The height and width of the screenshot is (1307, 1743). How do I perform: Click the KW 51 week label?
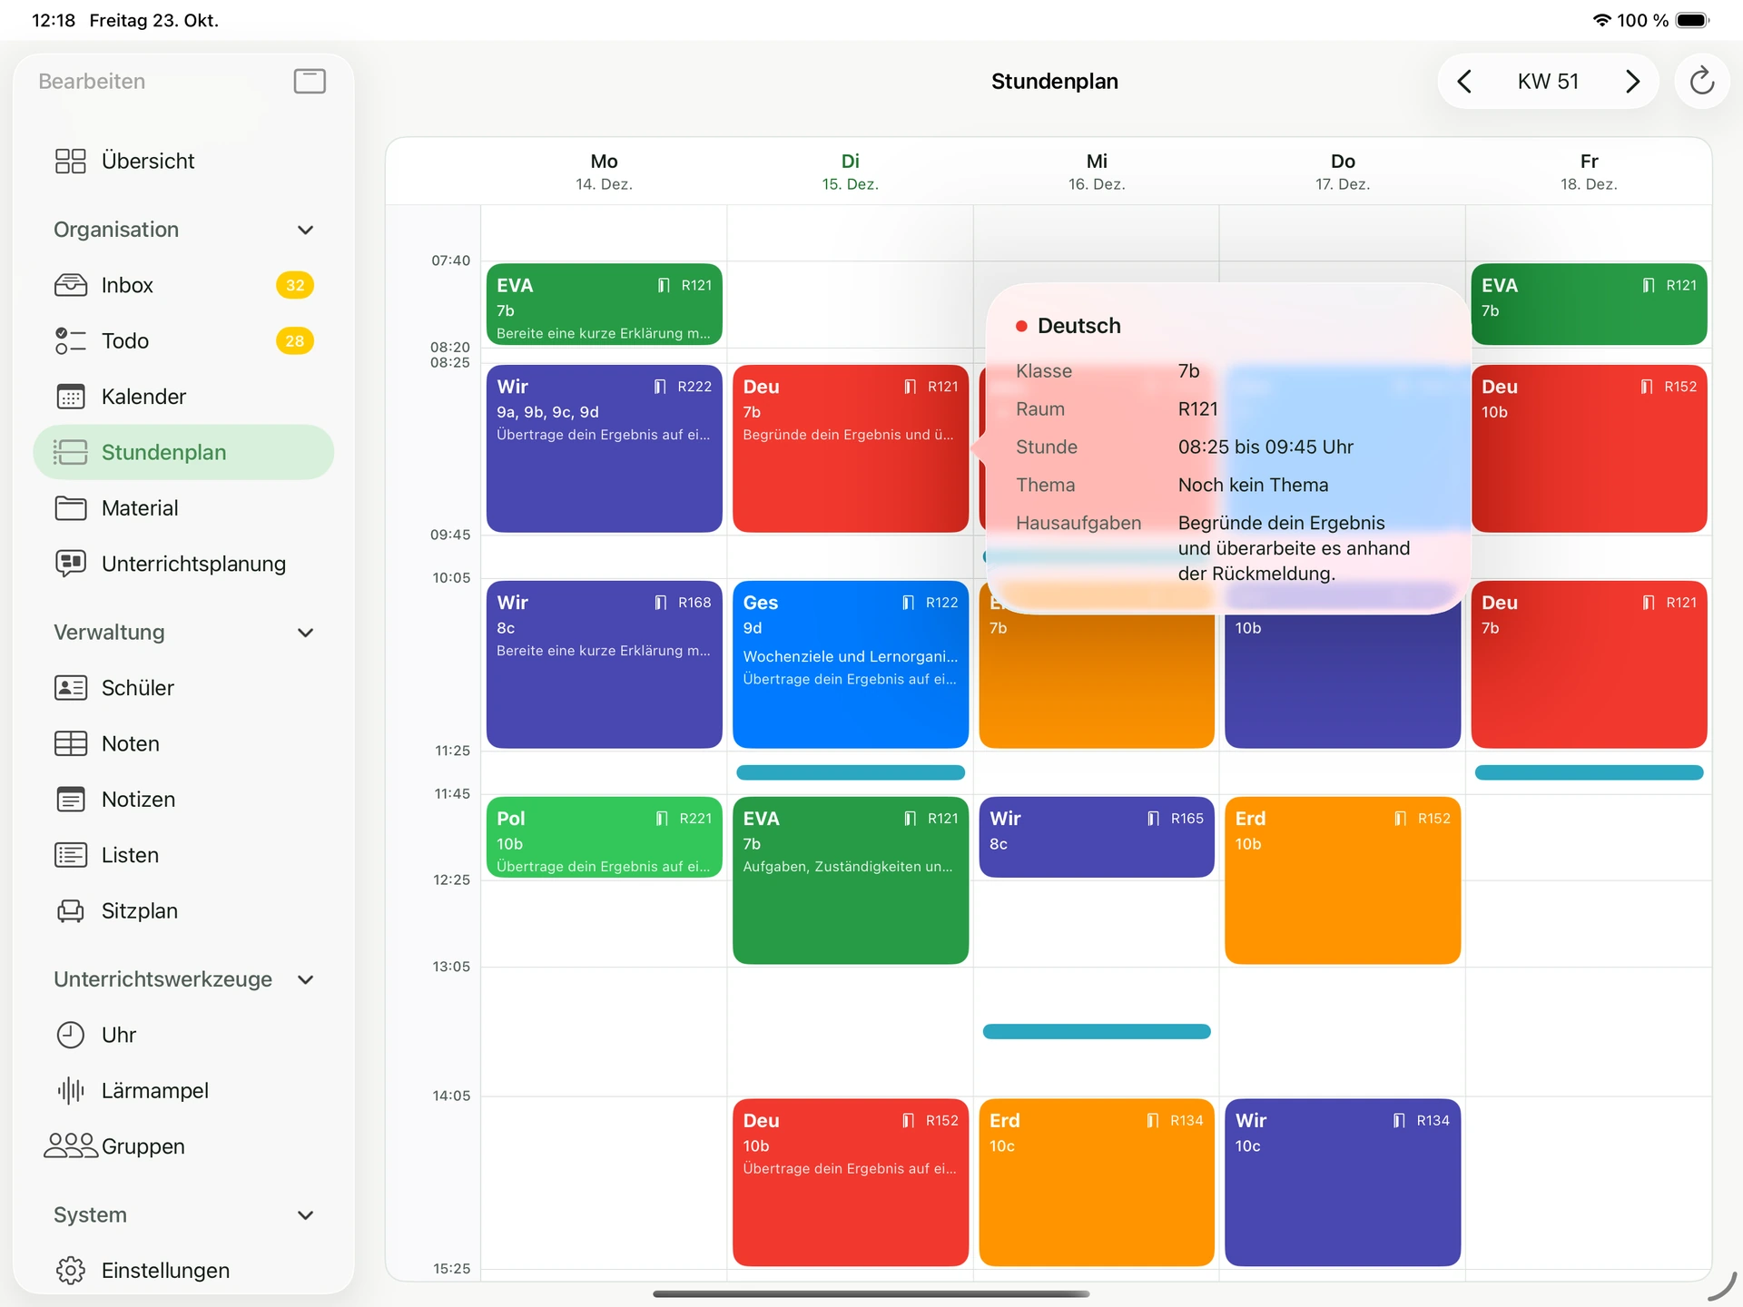1548,81
